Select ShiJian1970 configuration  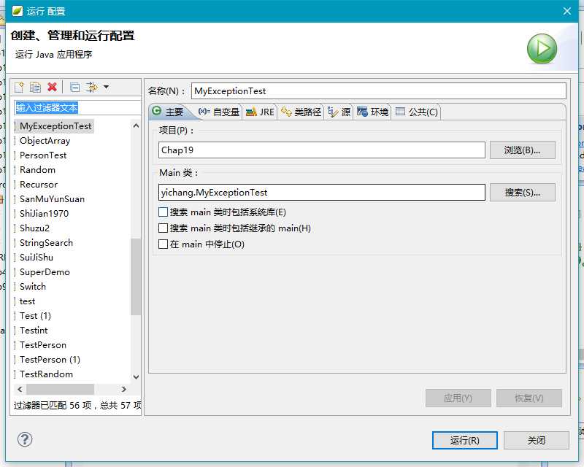44,213
